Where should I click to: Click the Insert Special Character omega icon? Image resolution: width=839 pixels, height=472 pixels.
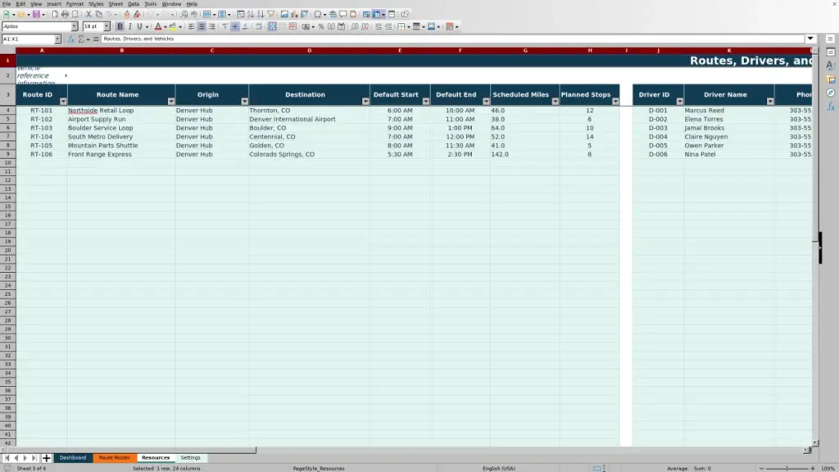tap(318, 15)
